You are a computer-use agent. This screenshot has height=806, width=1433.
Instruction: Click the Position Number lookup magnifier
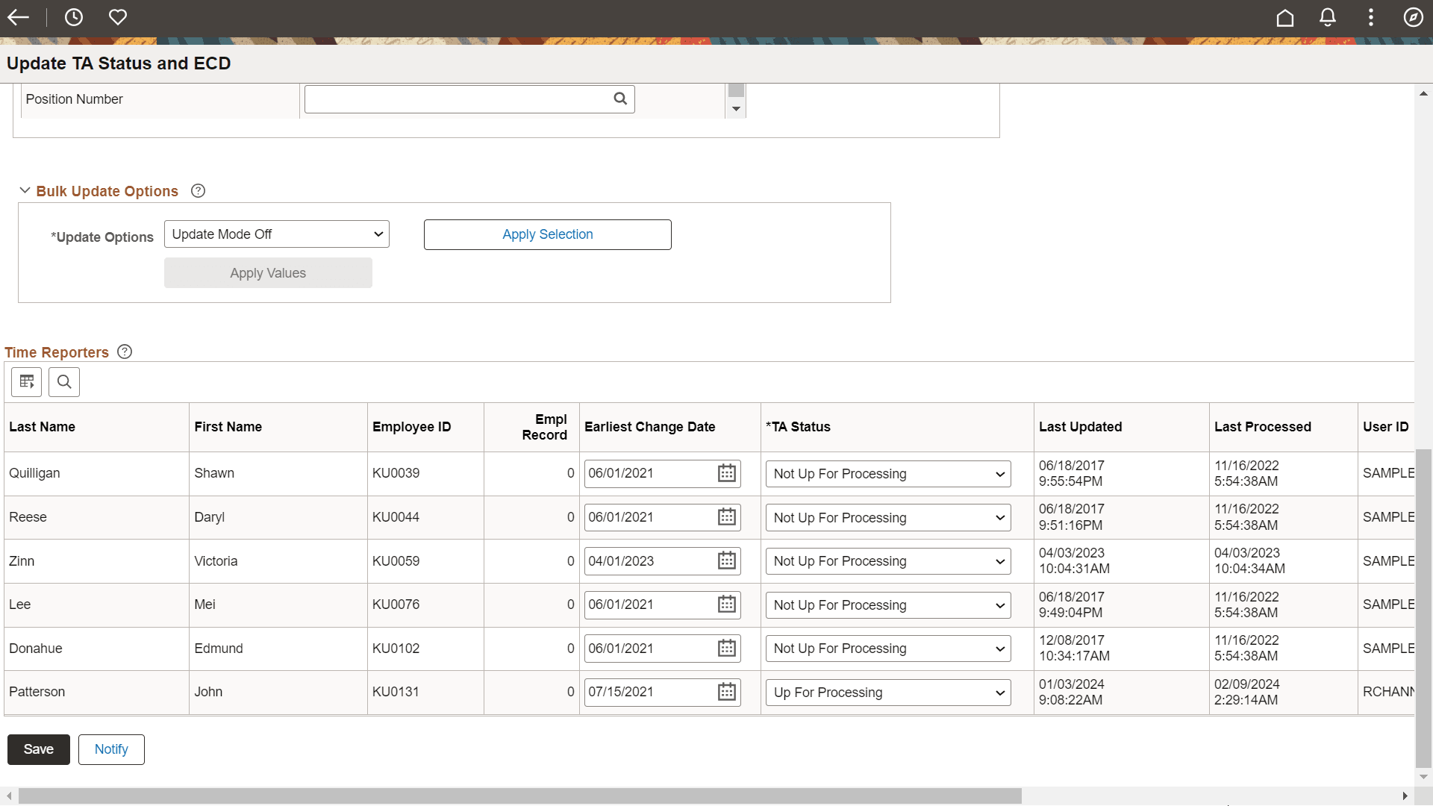[x=620, y=99]
